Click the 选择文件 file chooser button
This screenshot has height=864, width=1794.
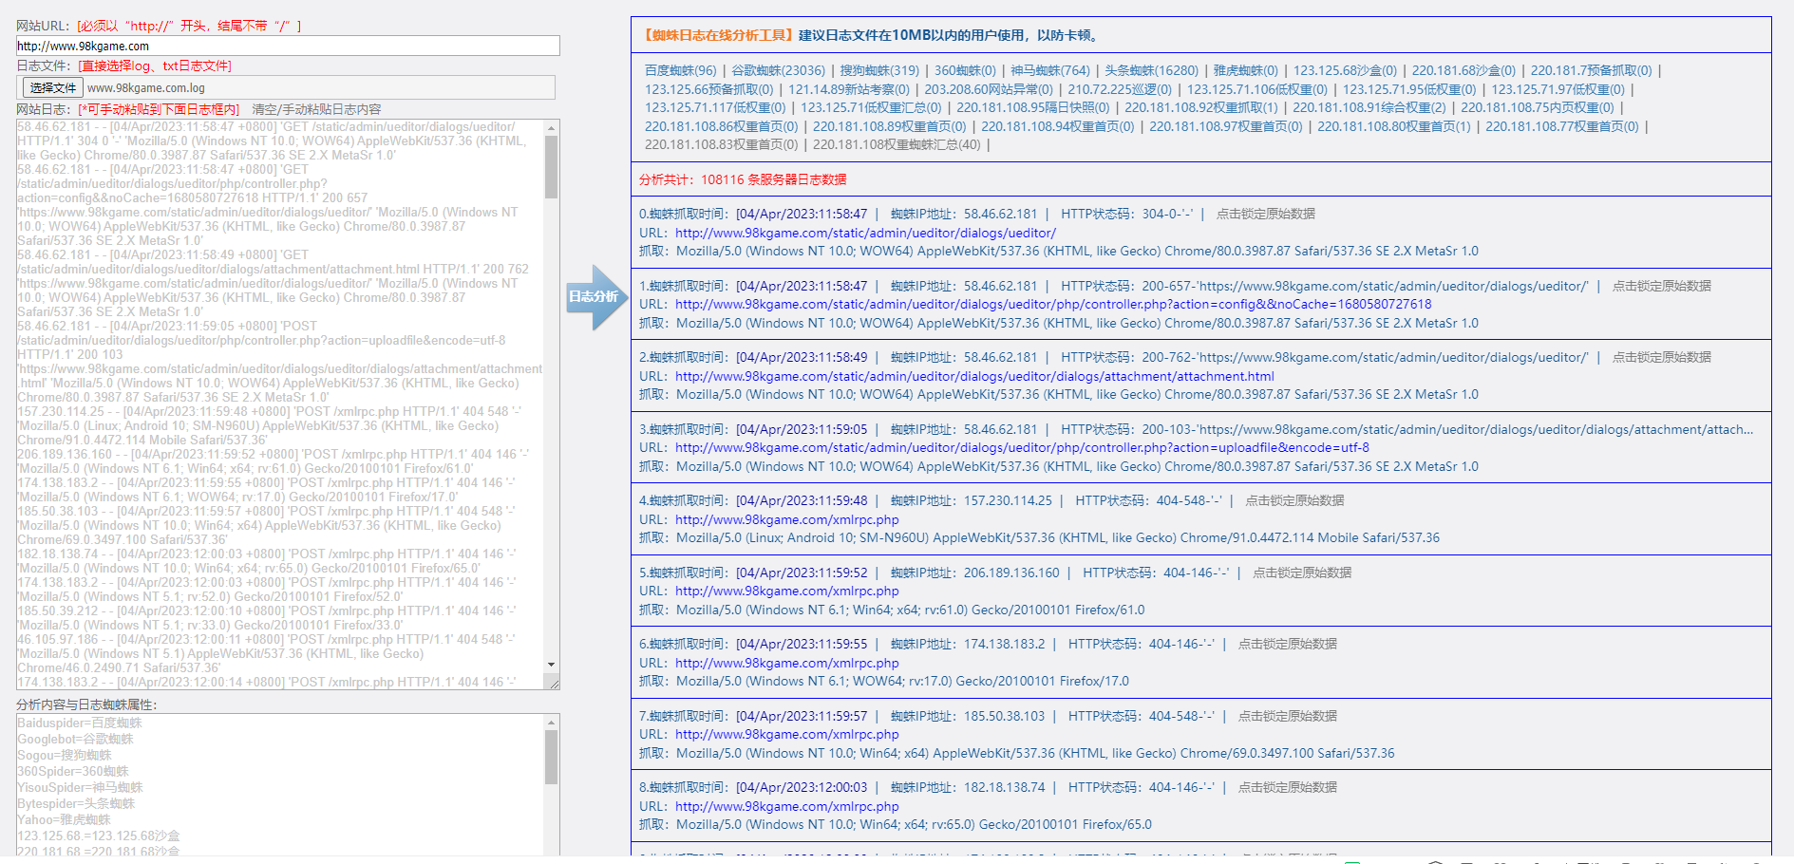pos(53,88)
